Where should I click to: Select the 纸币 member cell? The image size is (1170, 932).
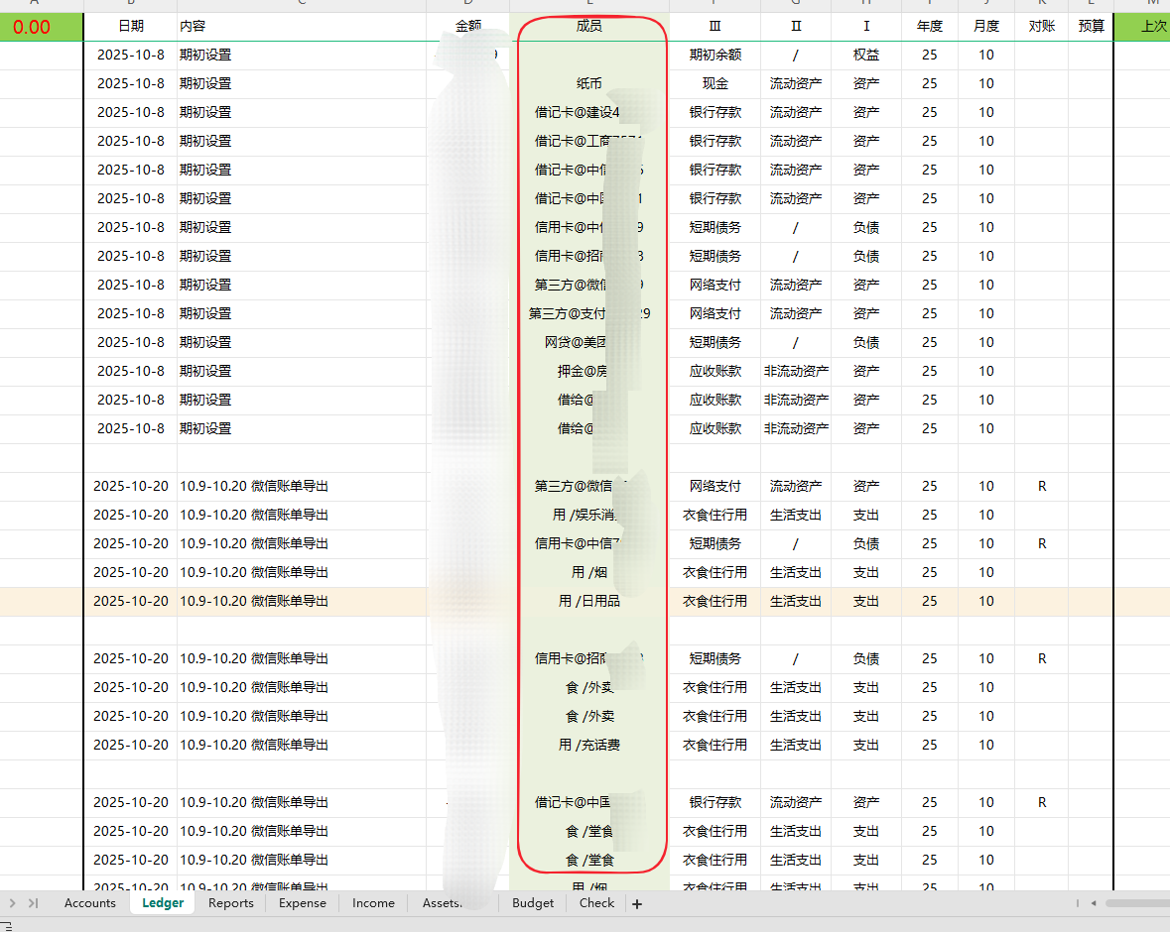[x=589, y=84]
